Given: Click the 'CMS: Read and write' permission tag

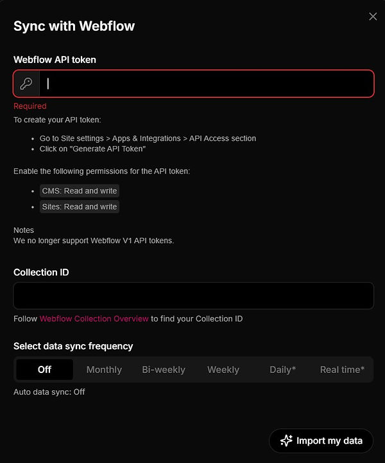Looking at the screenshot, I should [79, 191].
